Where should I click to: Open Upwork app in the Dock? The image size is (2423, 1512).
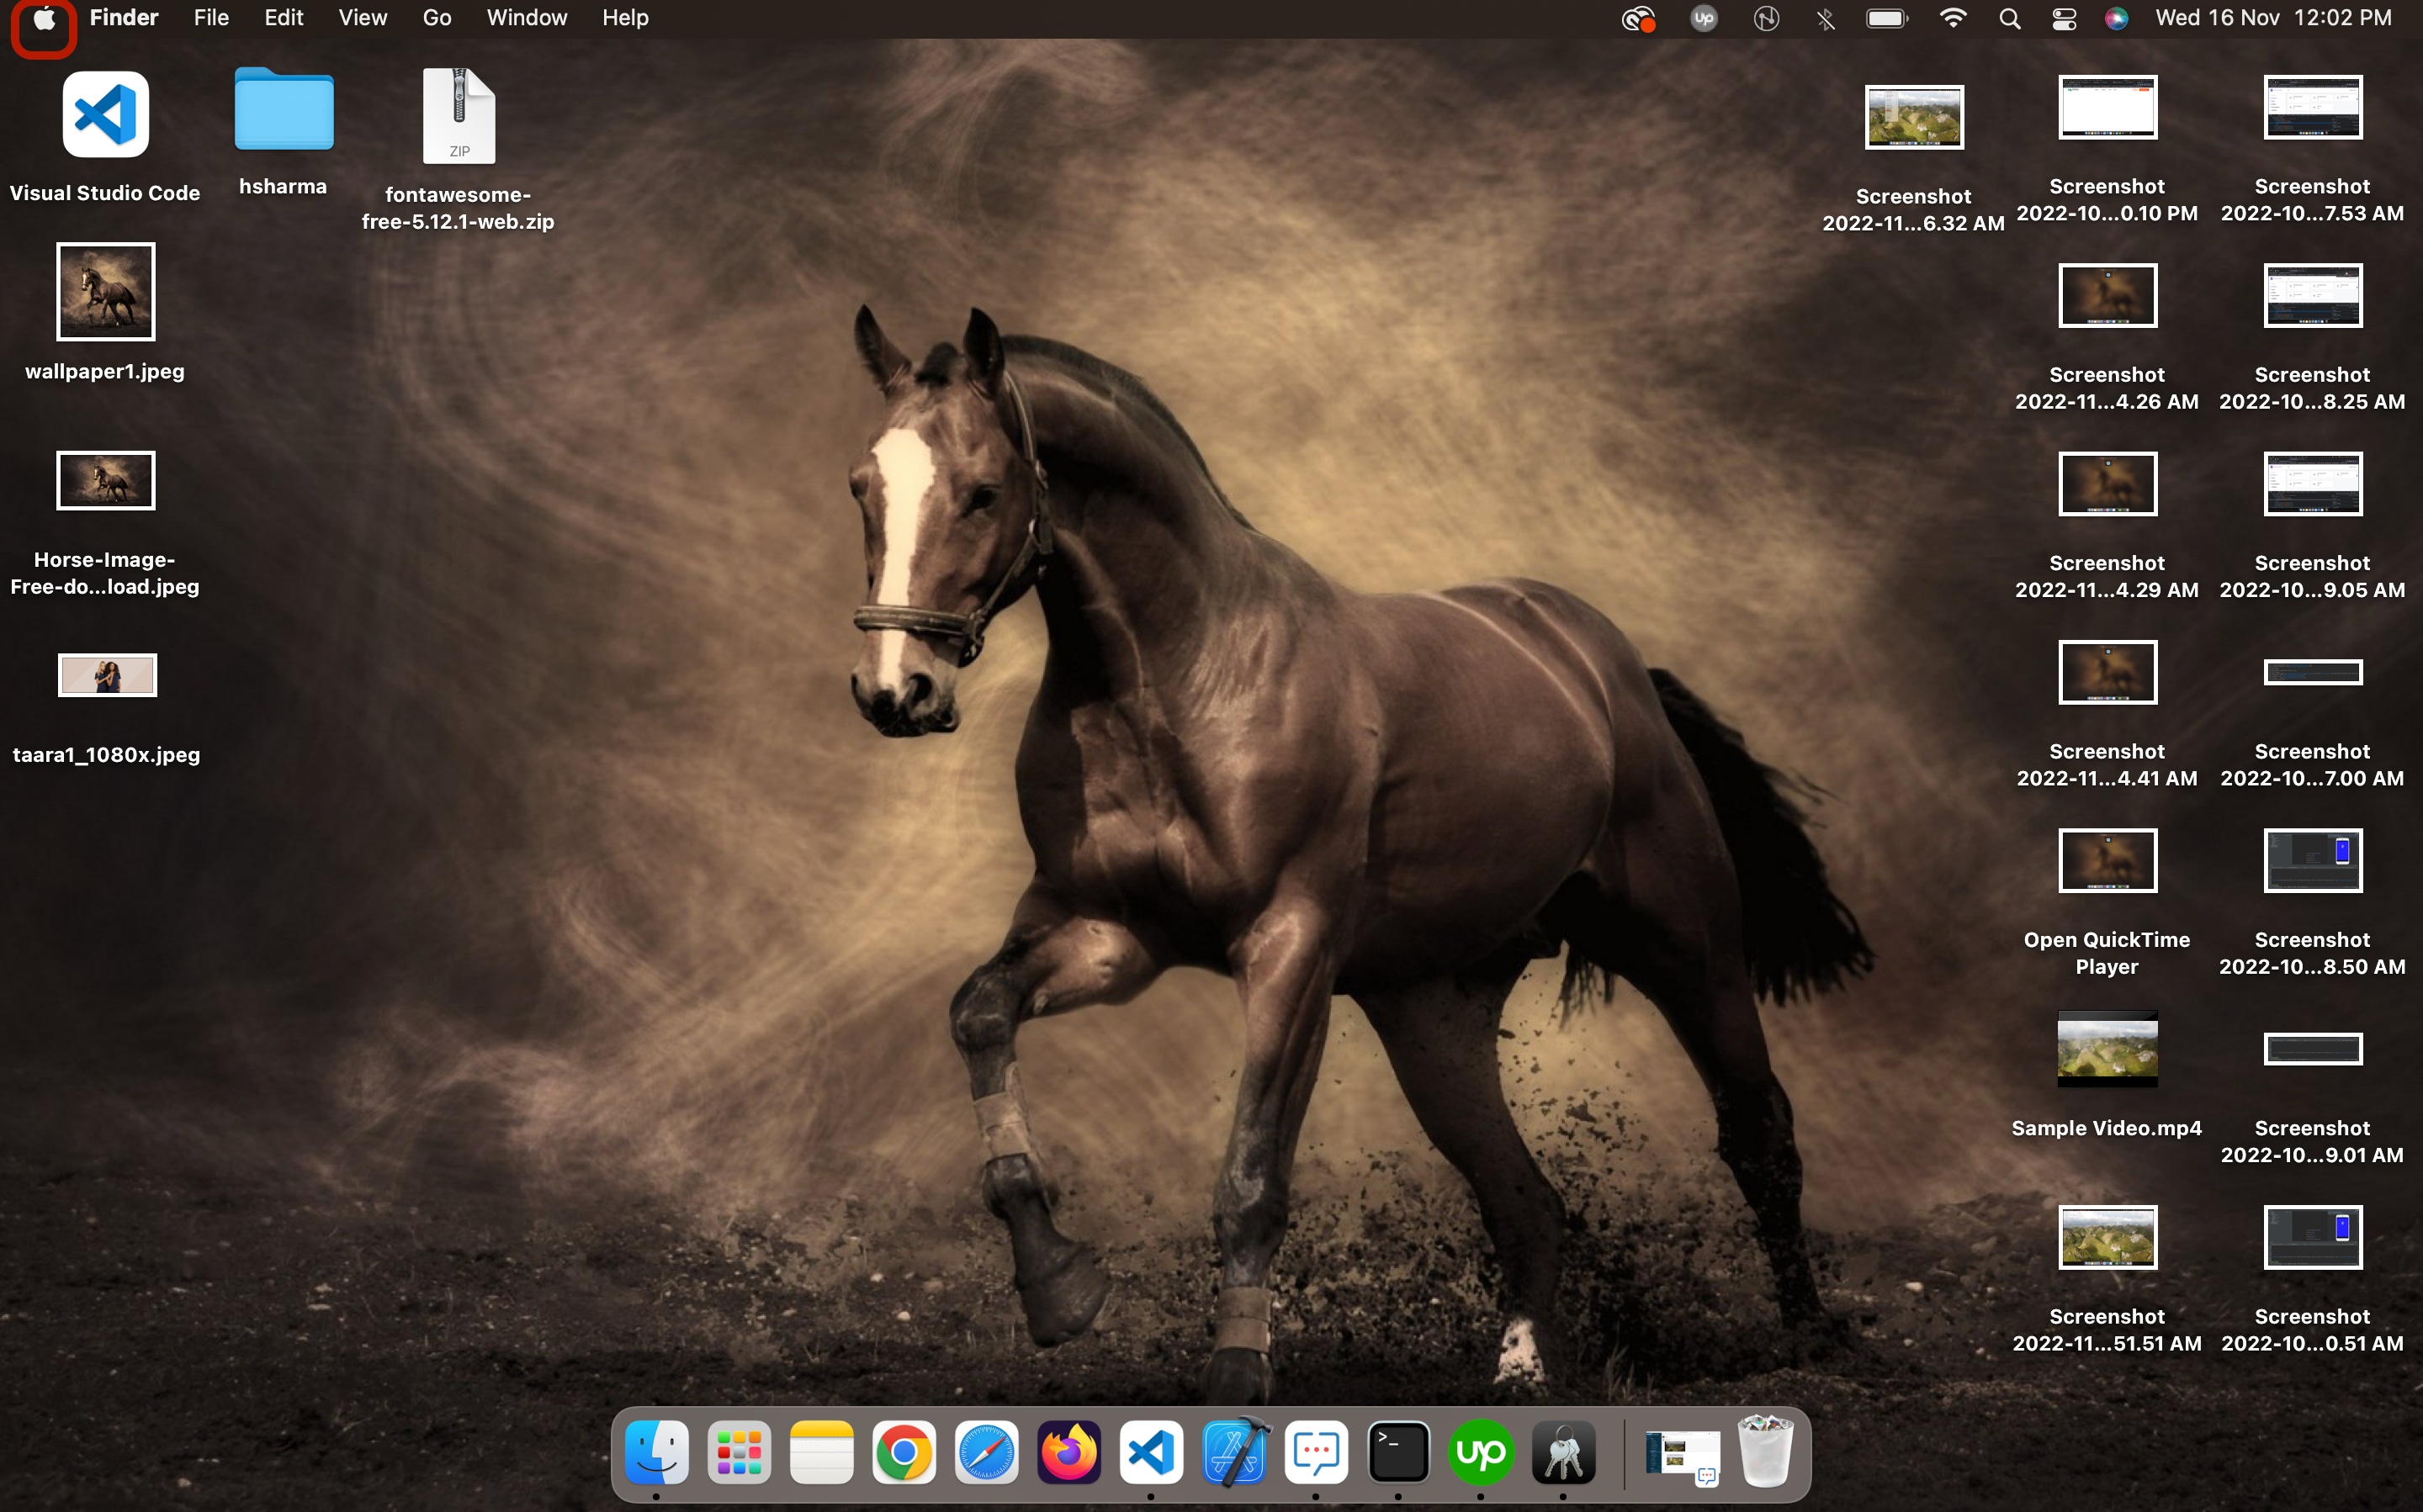[x=1481, y=1452]
